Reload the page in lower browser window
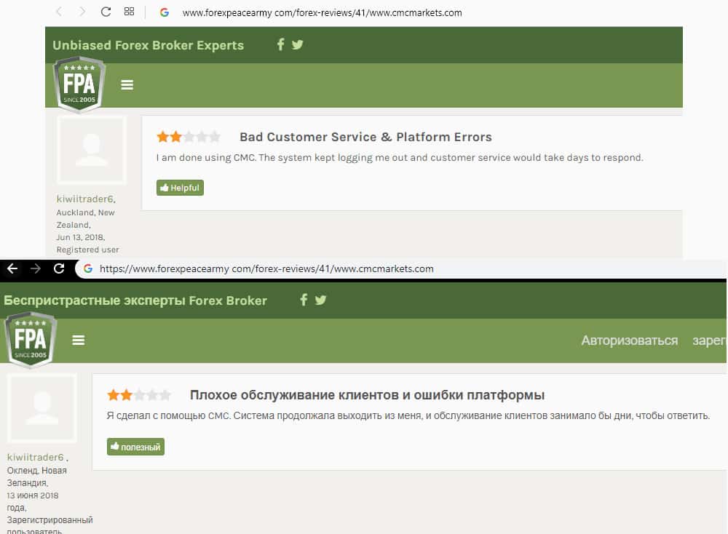 (59, 268)
